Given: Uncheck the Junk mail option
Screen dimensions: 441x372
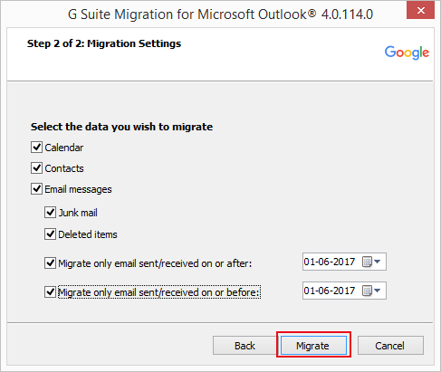Looking at the screenshot, I should pos(50,213).
